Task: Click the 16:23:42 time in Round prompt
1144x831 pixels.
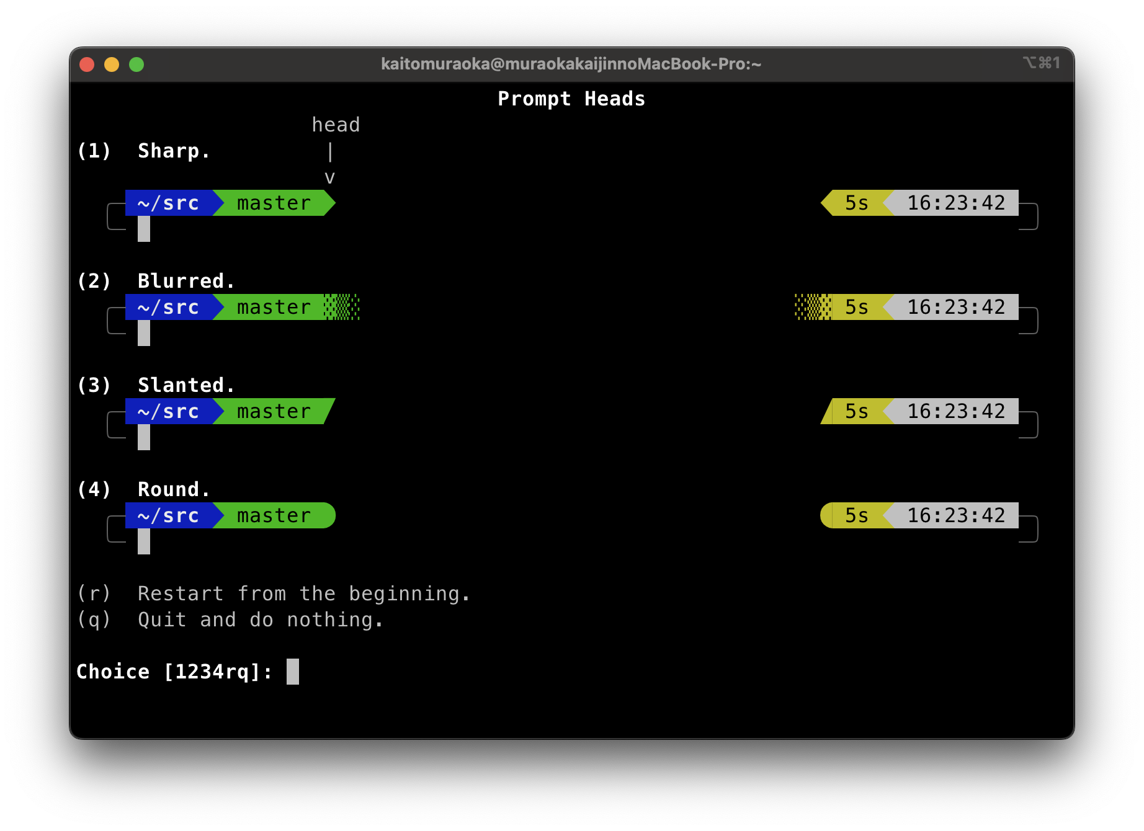Action: point(956,515)
